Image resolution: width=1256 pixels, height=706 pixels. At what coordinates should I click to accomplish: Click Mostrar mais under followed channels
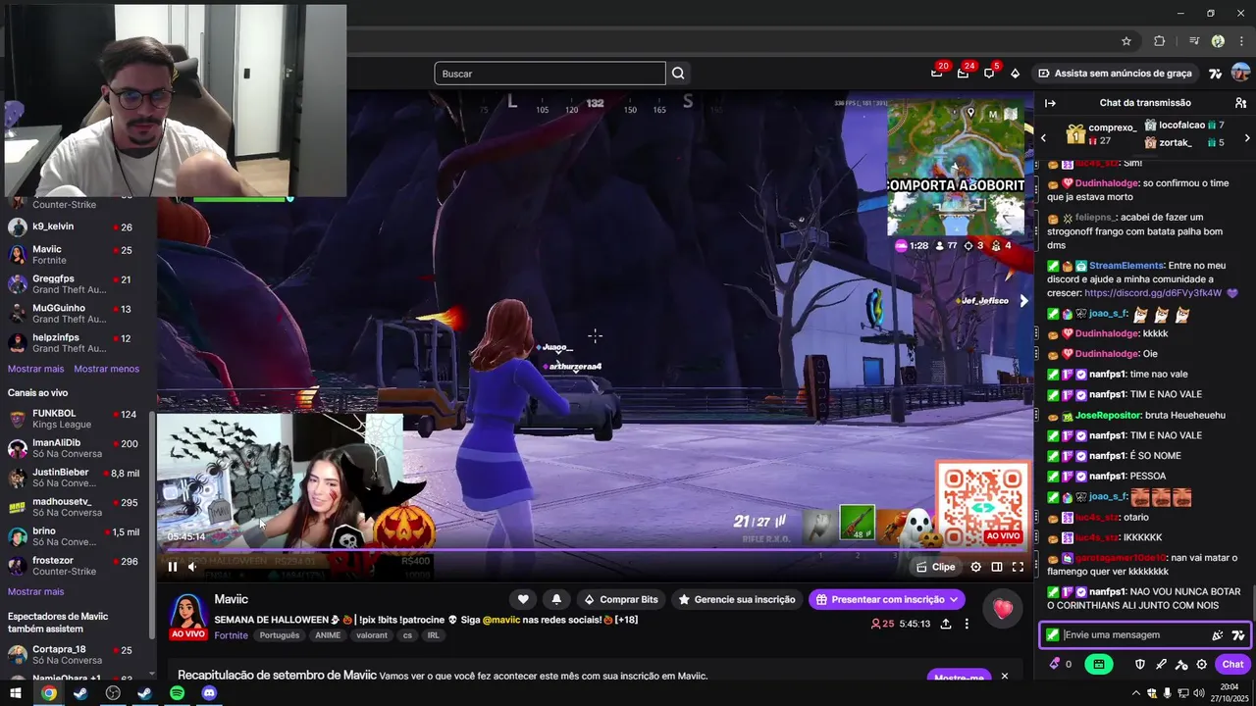pos(36,369)
